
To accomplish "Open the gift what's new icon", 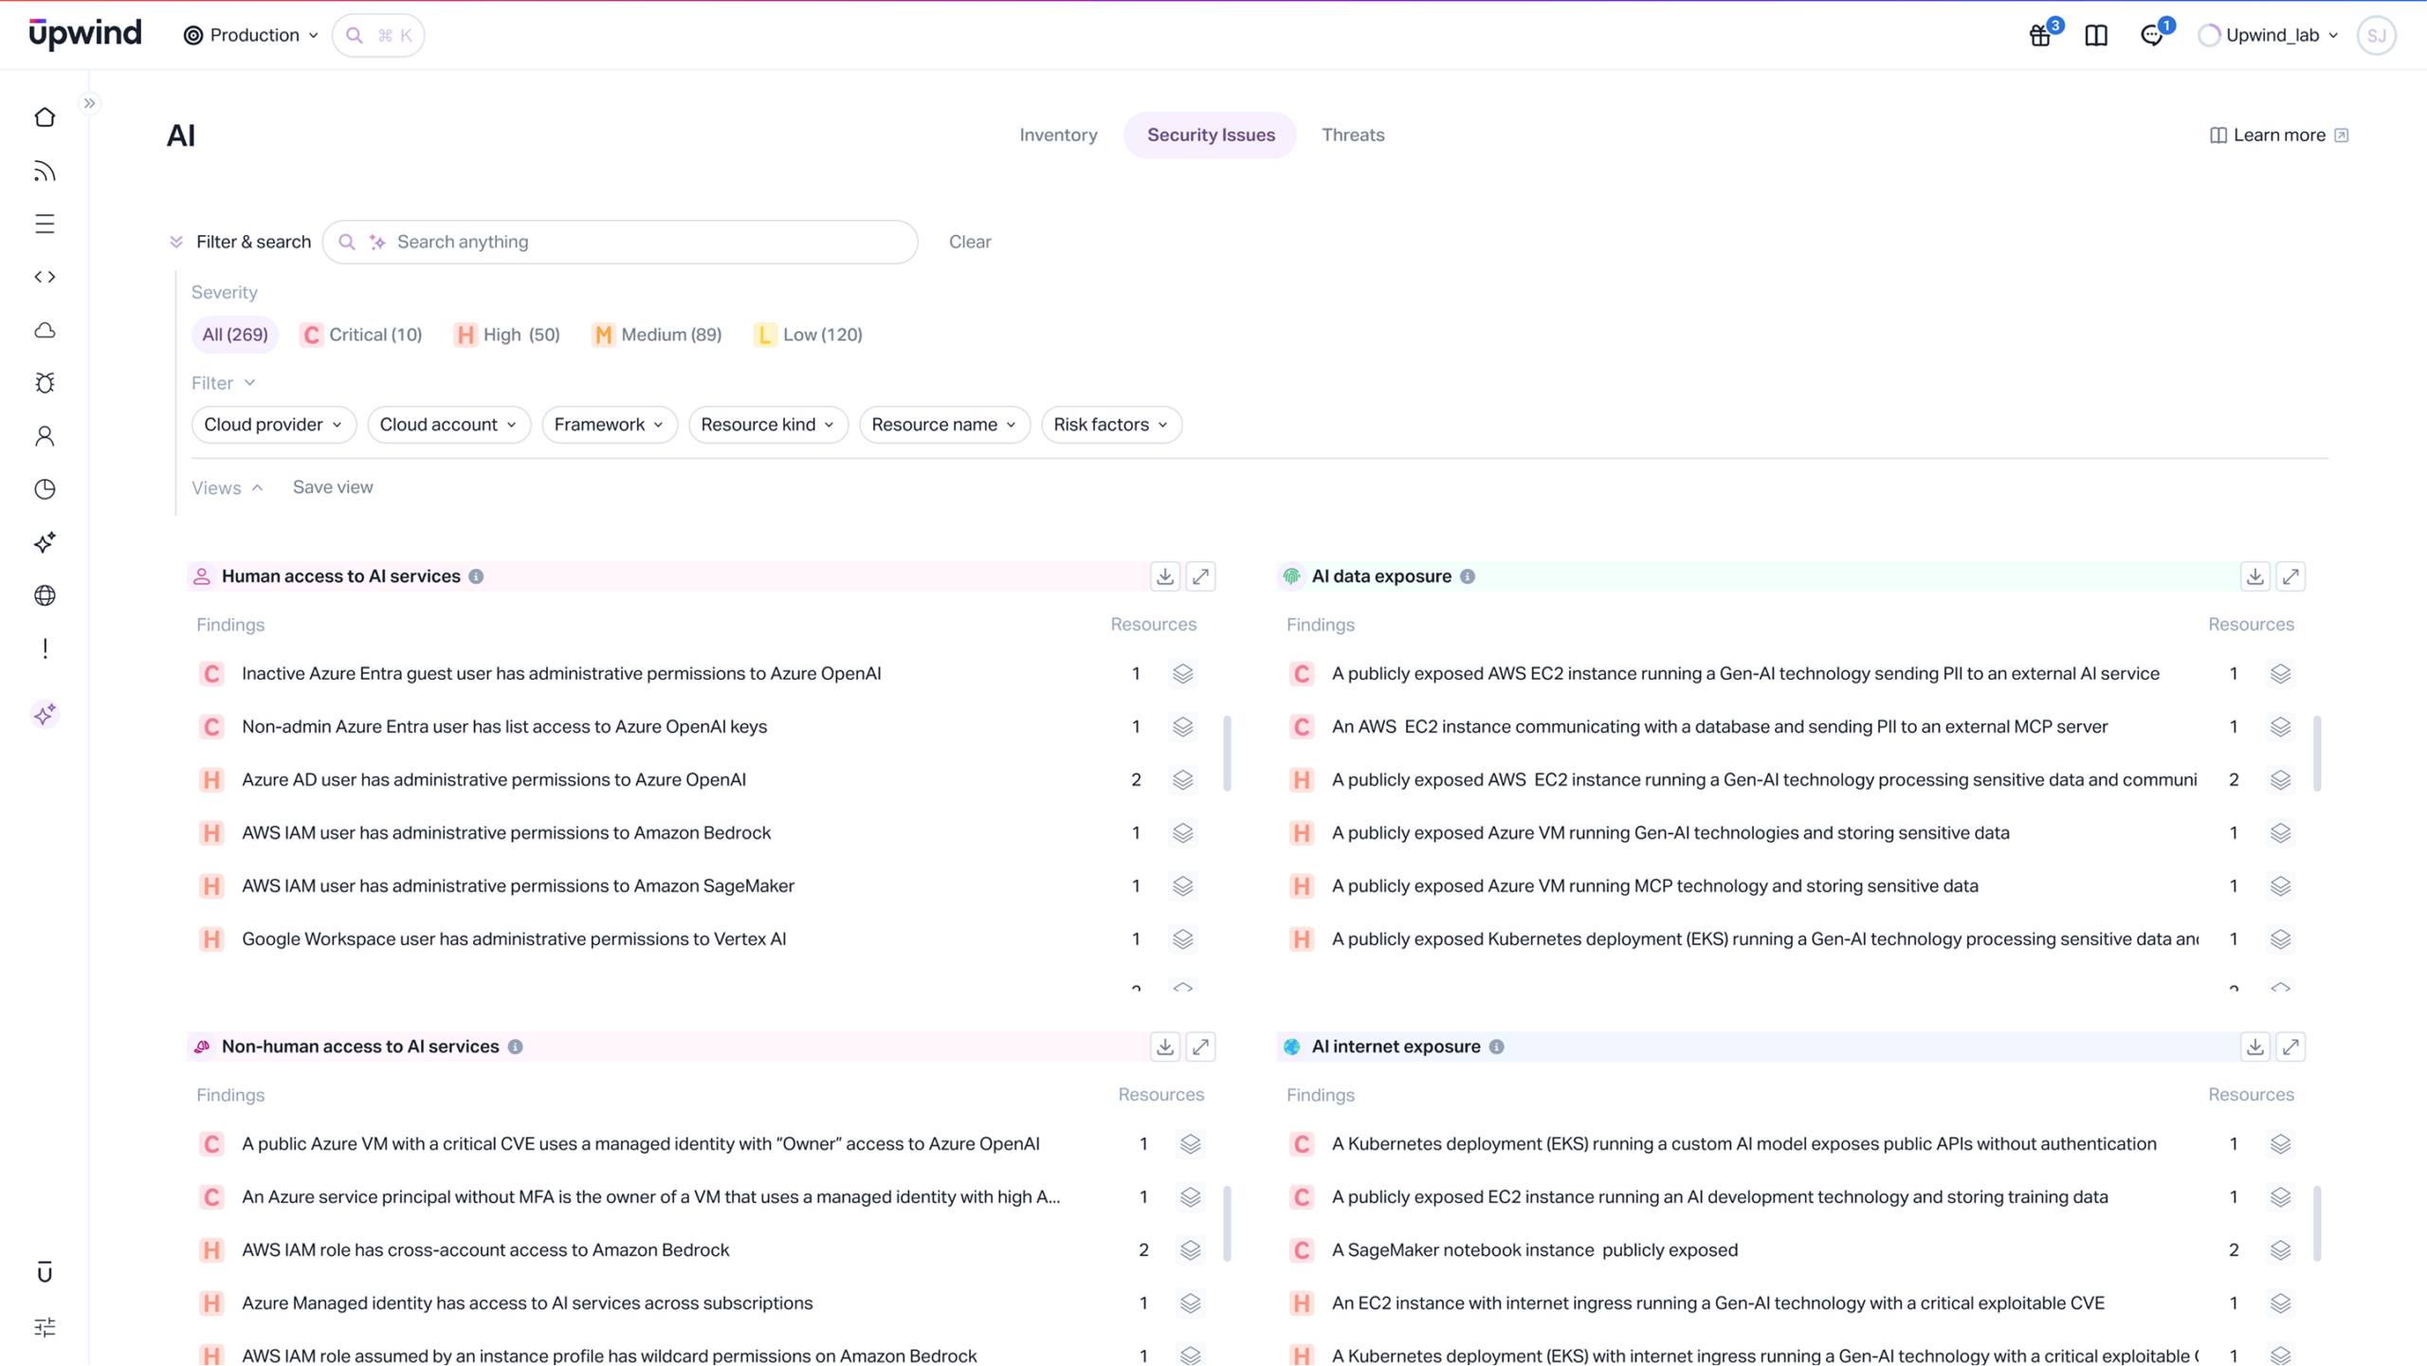I will tap(2041, 35).
